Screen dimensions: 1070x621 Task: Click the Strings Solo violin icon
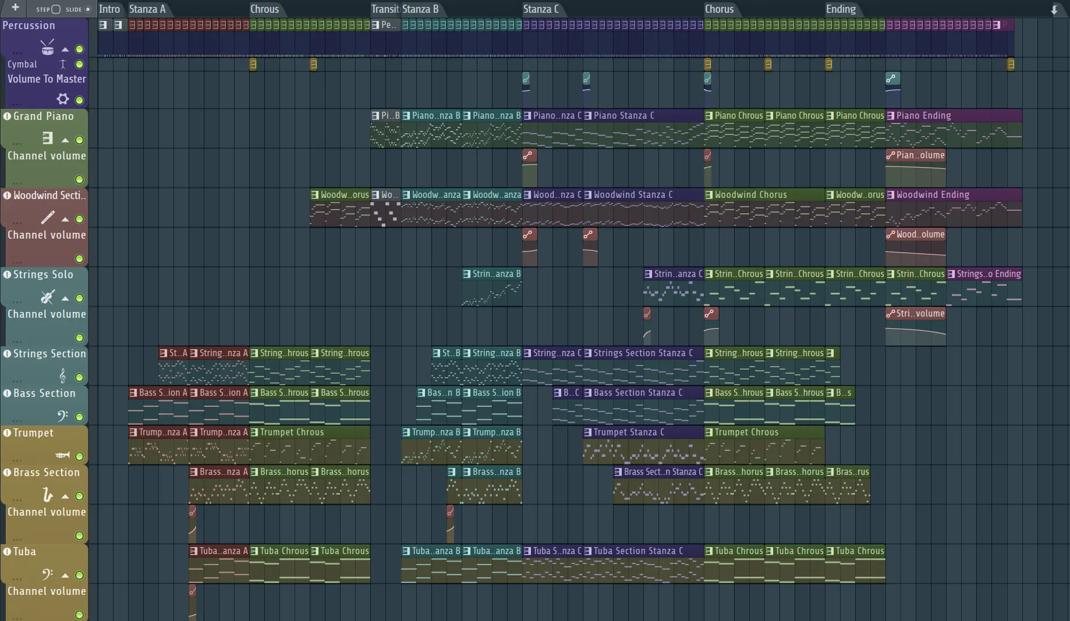click(x=48, y=297)
